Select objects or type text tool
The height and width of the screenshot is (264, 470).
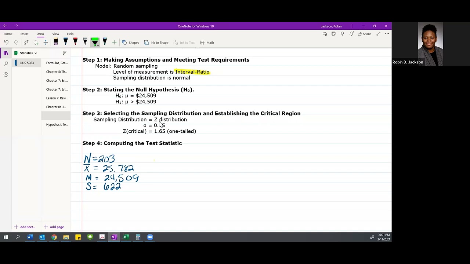click(x=26, y=43)
